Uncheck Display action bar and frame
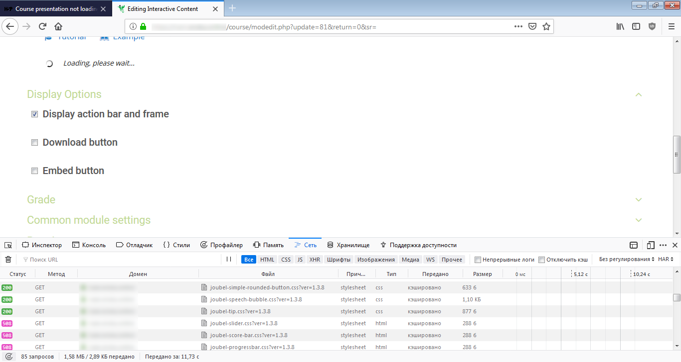This screenshot has width=681, height=362. coord(35,114)
